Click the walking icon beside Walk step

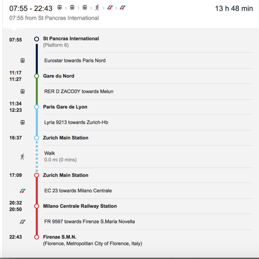pos(22,157)
